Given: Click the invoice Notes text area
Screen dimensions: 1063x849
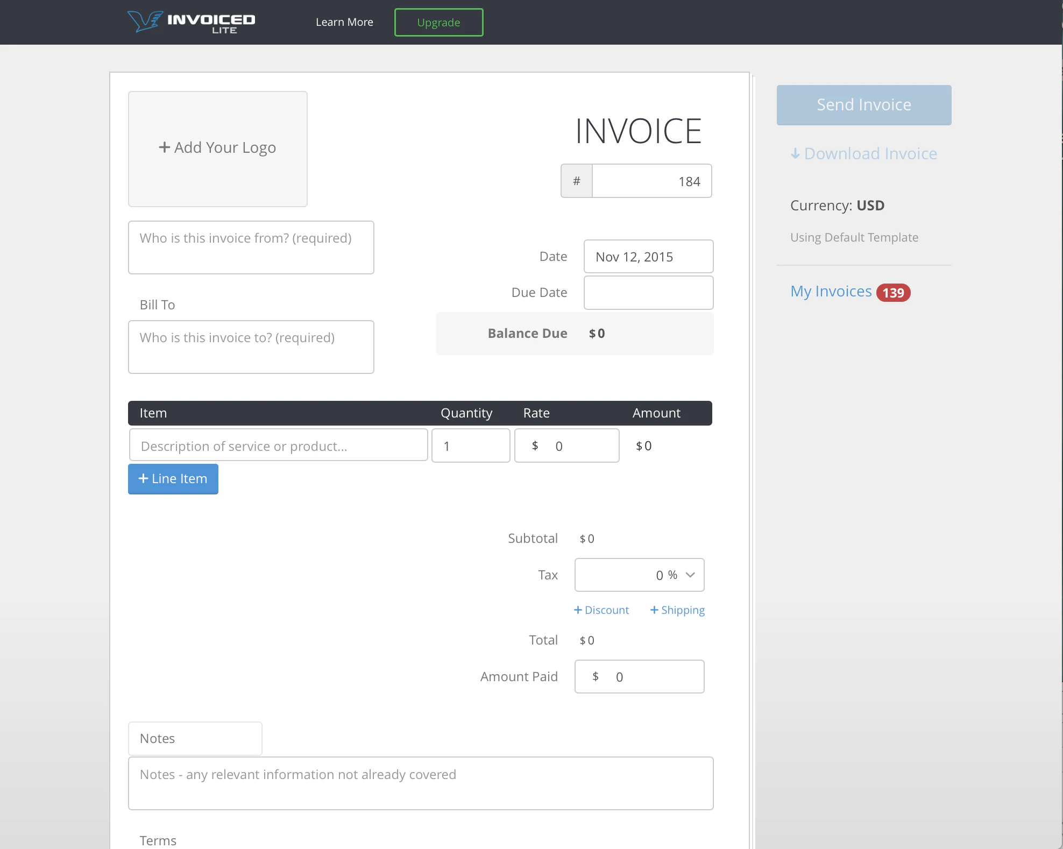Looking at the screenshot, I should tap(420, 783).
